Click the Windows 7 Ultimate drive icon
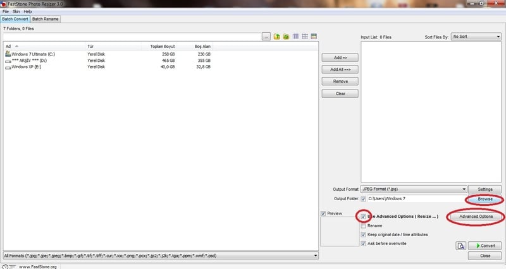This screenshot has height=269, width=506. click(x=8, y=54)
